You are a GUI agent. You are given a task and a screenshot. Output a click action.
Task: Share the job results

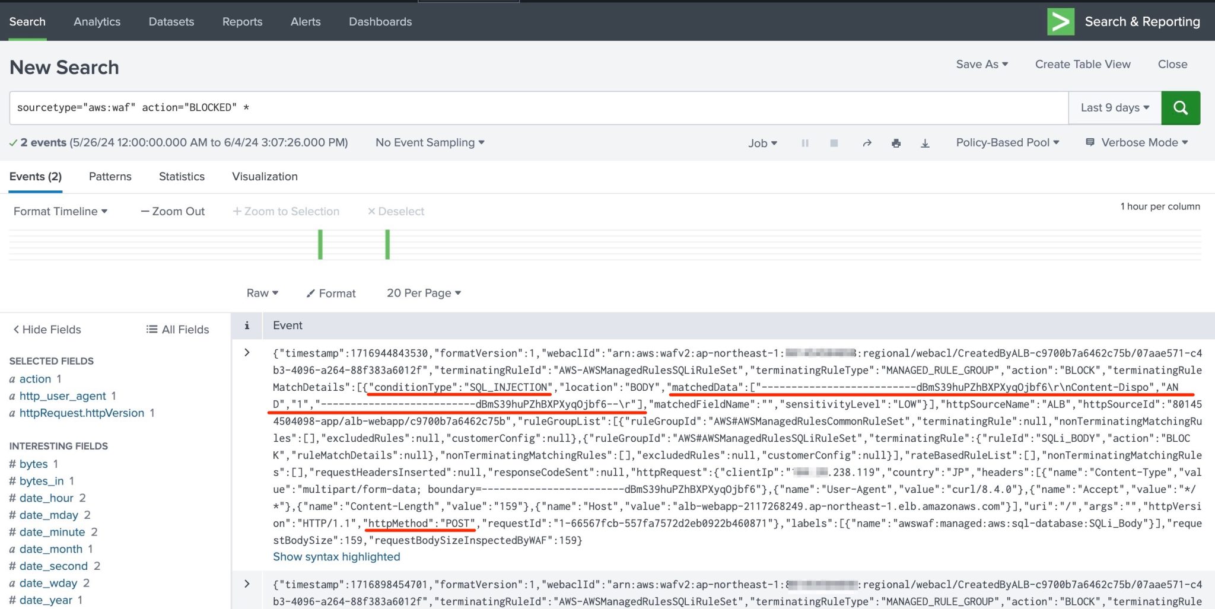click(x=867, y=143)
